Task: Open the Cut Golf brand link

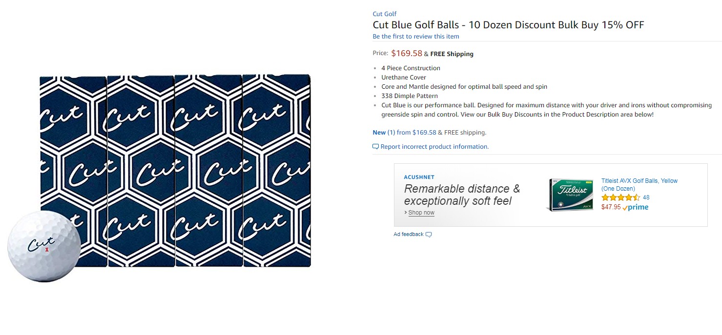Action: click(x=384, y=14)
